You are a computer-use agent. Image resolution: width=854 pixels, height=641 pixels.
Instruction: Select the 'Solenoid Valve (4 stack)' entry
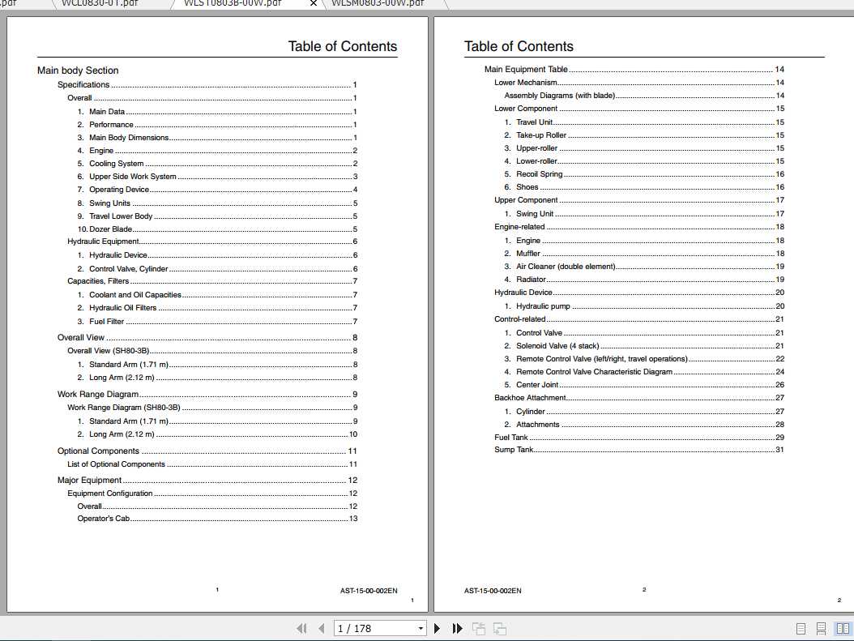coord(644,346)
